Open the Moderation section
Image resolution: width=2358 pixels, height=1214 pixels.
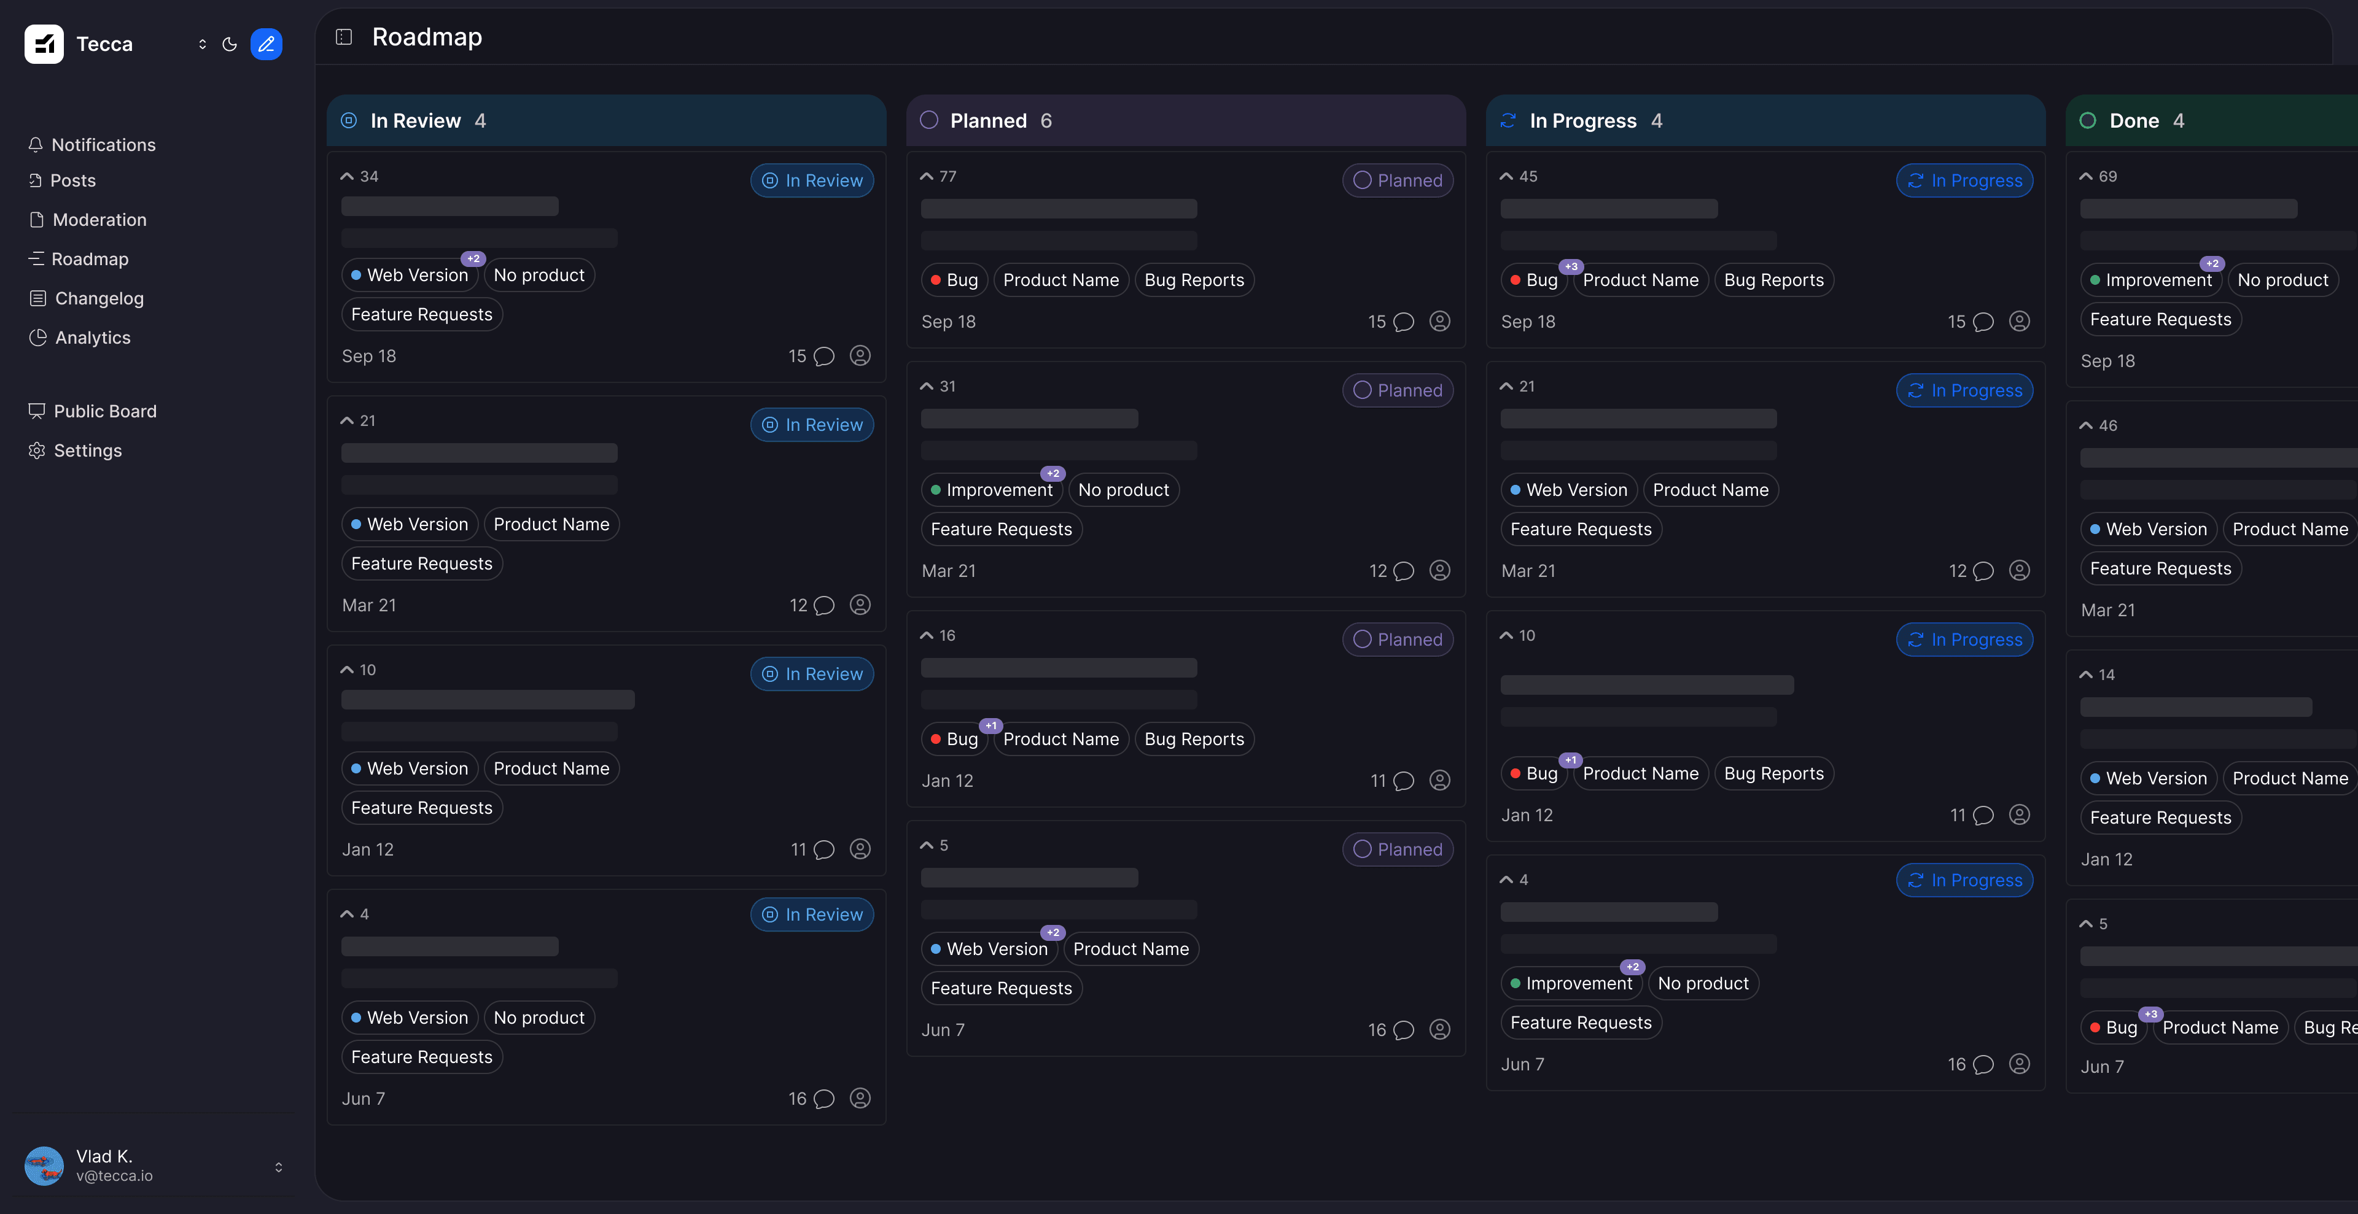(x=99, y=220)
